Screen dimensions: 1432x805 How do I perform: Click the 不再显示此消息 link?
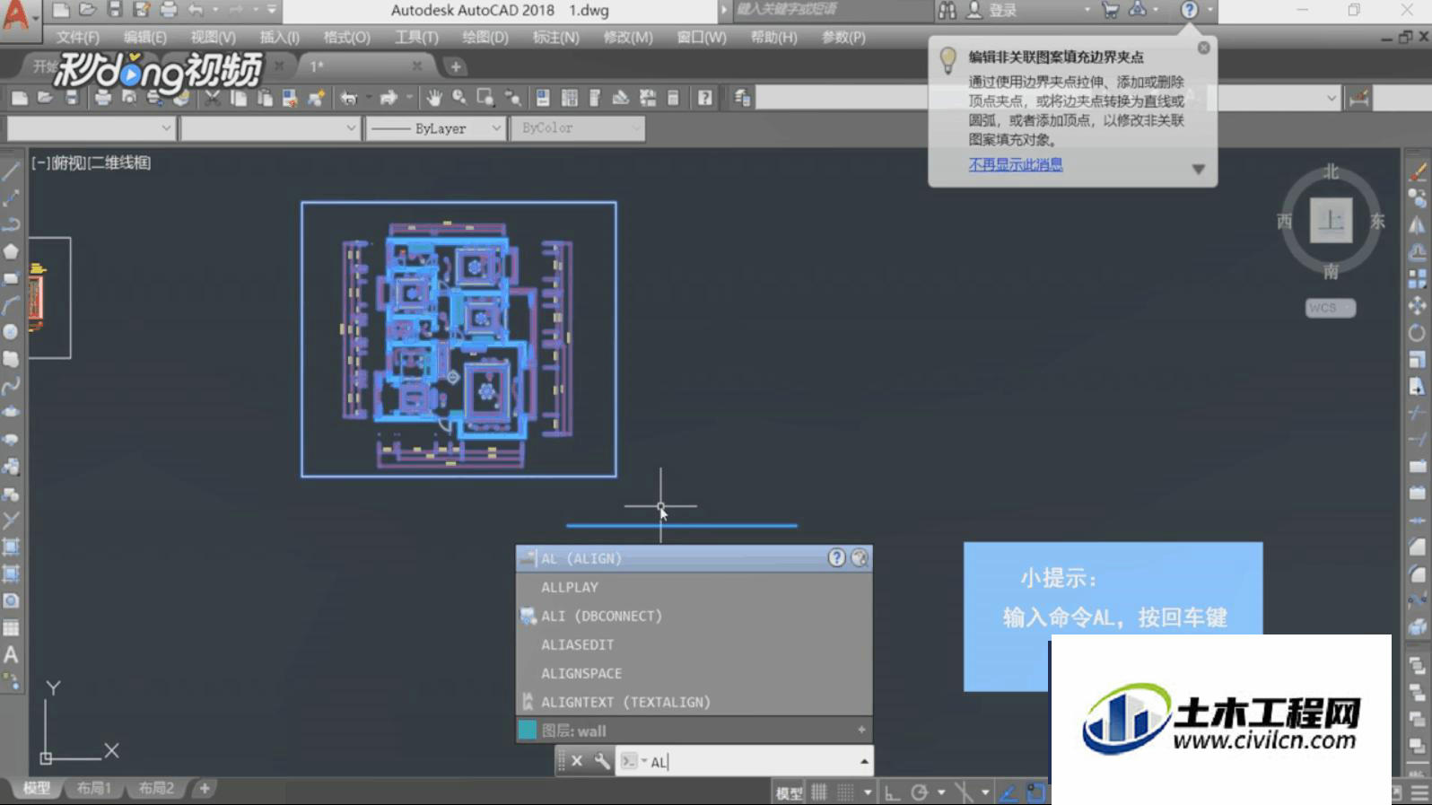(1016, 164)
